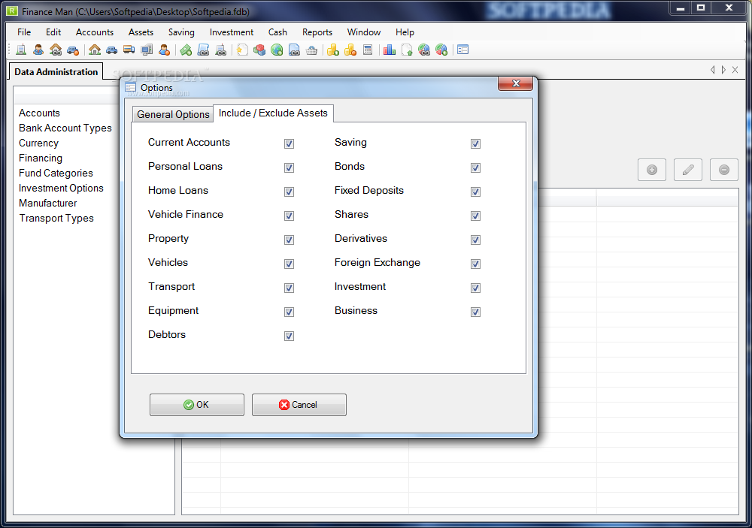
Task: Close the Options dialog with the red X
Action: point(516,83)
